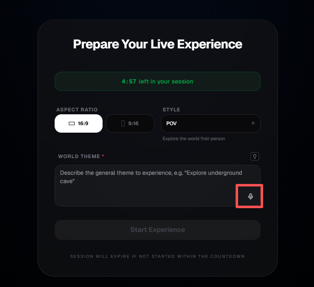Click the 4:57 timer digits
The height and width of the screenshot is (287, 314).
point(129,81)
